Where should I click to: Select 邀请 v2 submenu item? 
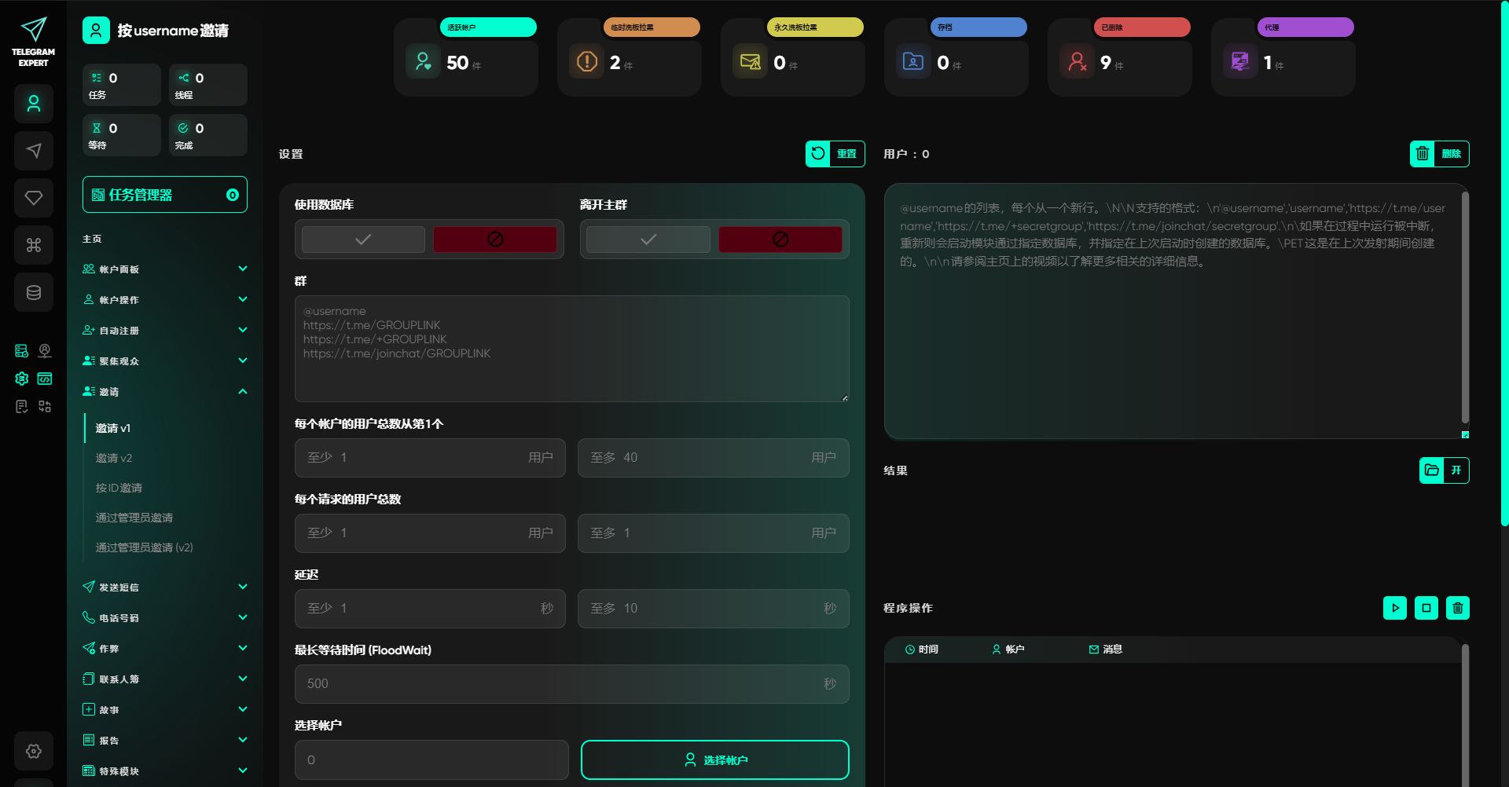coord(114,458)
